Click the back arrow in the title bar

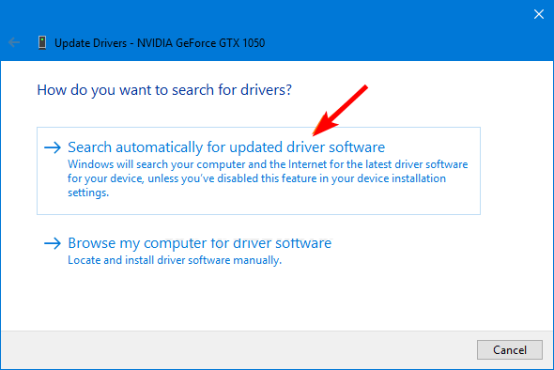coord(14,43)
